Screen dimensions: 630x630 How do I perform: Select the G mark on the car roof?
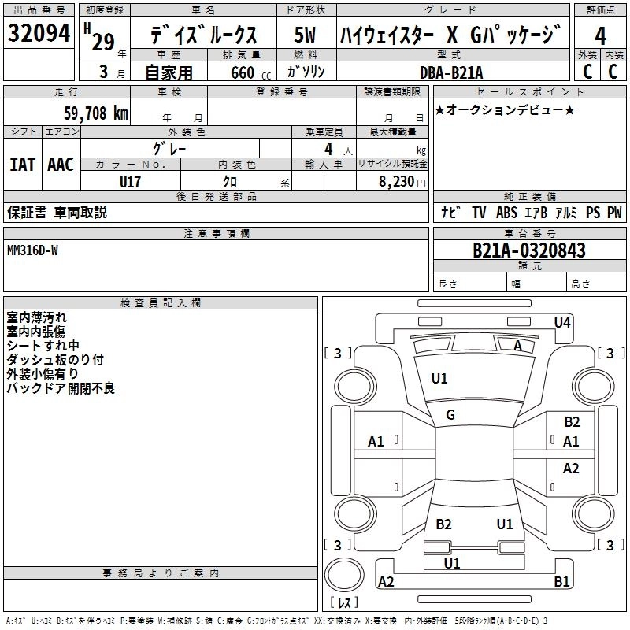point(450,414)
